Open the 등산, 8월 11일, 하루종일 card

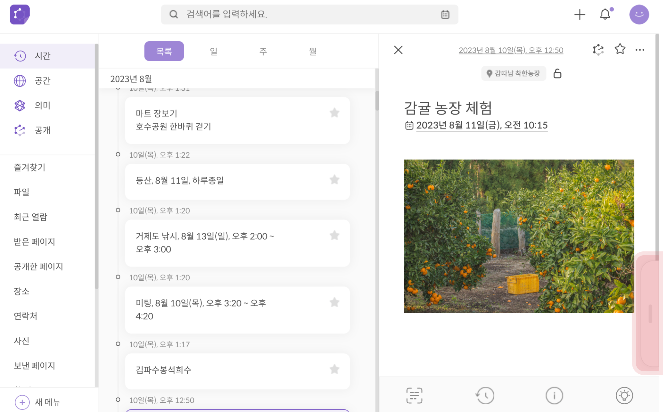click(x=238, y=182)
